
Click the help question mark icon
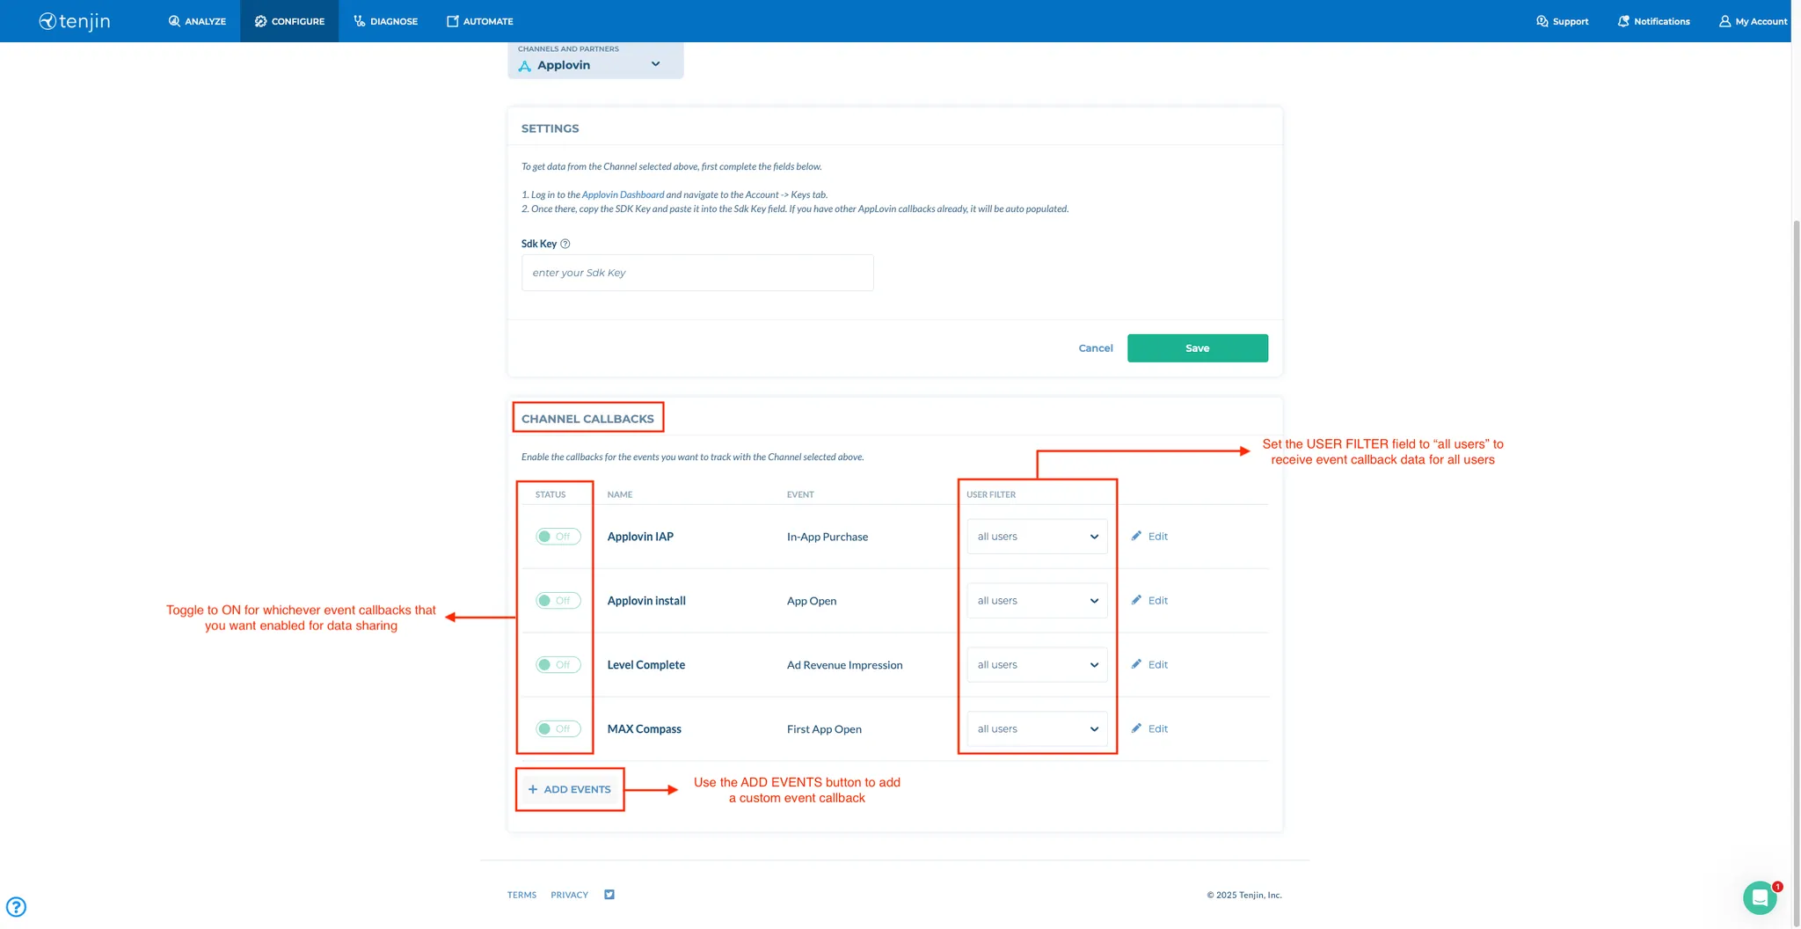(x=16, y=907)
